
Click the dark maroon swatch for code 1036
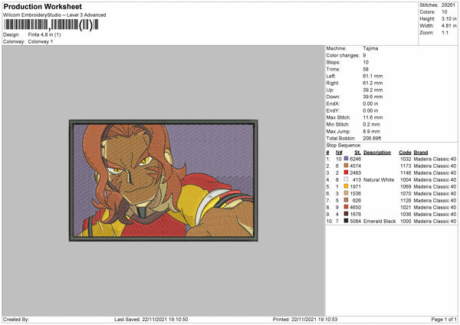tap(346, 214)
